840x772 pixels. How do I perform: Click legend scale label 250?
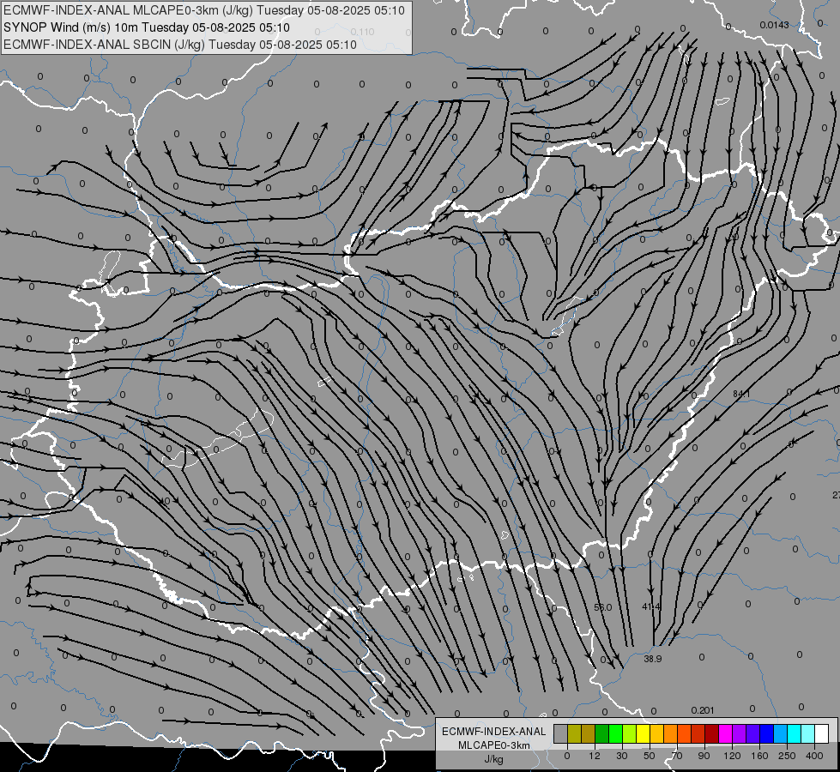pyautogui.click(x=787, y=756)
